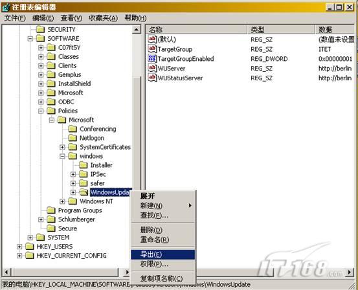Click the WUStatusServer value icon

point(152,78)
